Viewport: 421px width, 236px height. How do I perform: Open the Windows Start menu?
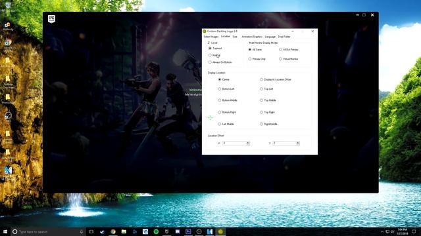tap(5, 231)
